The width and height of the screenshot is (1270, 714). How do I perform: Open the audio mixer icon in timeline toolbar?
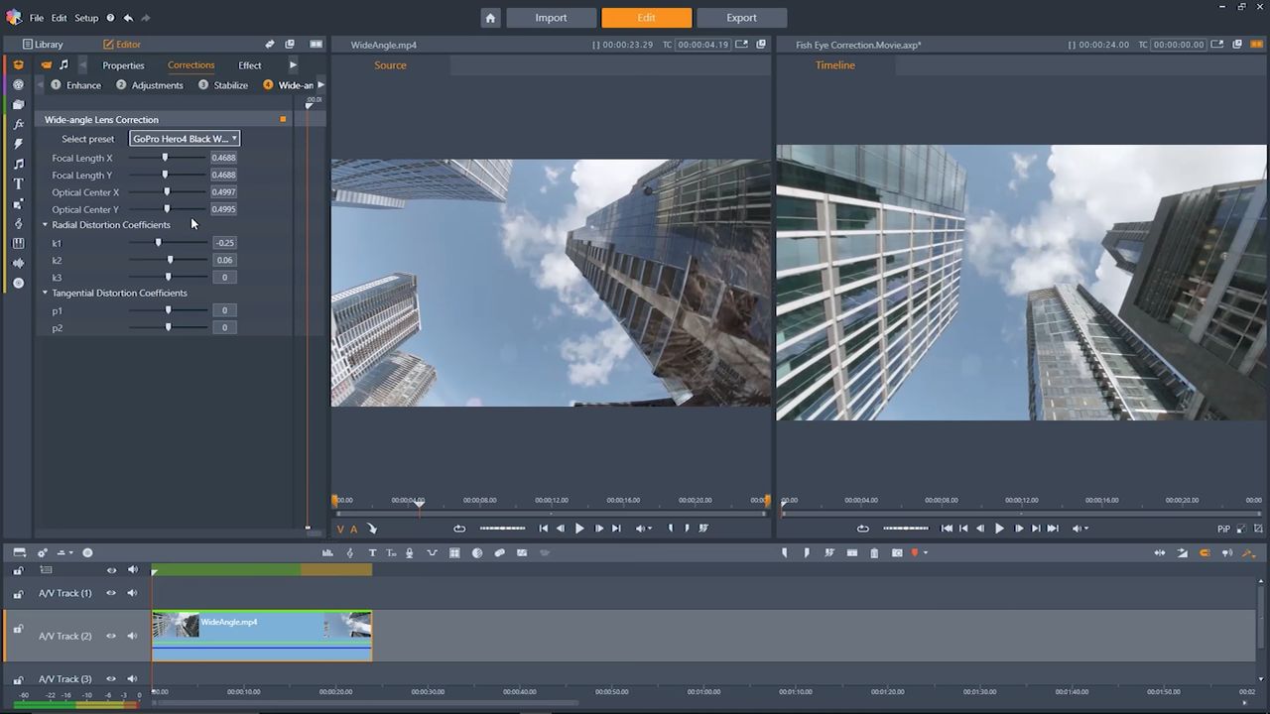327,552
